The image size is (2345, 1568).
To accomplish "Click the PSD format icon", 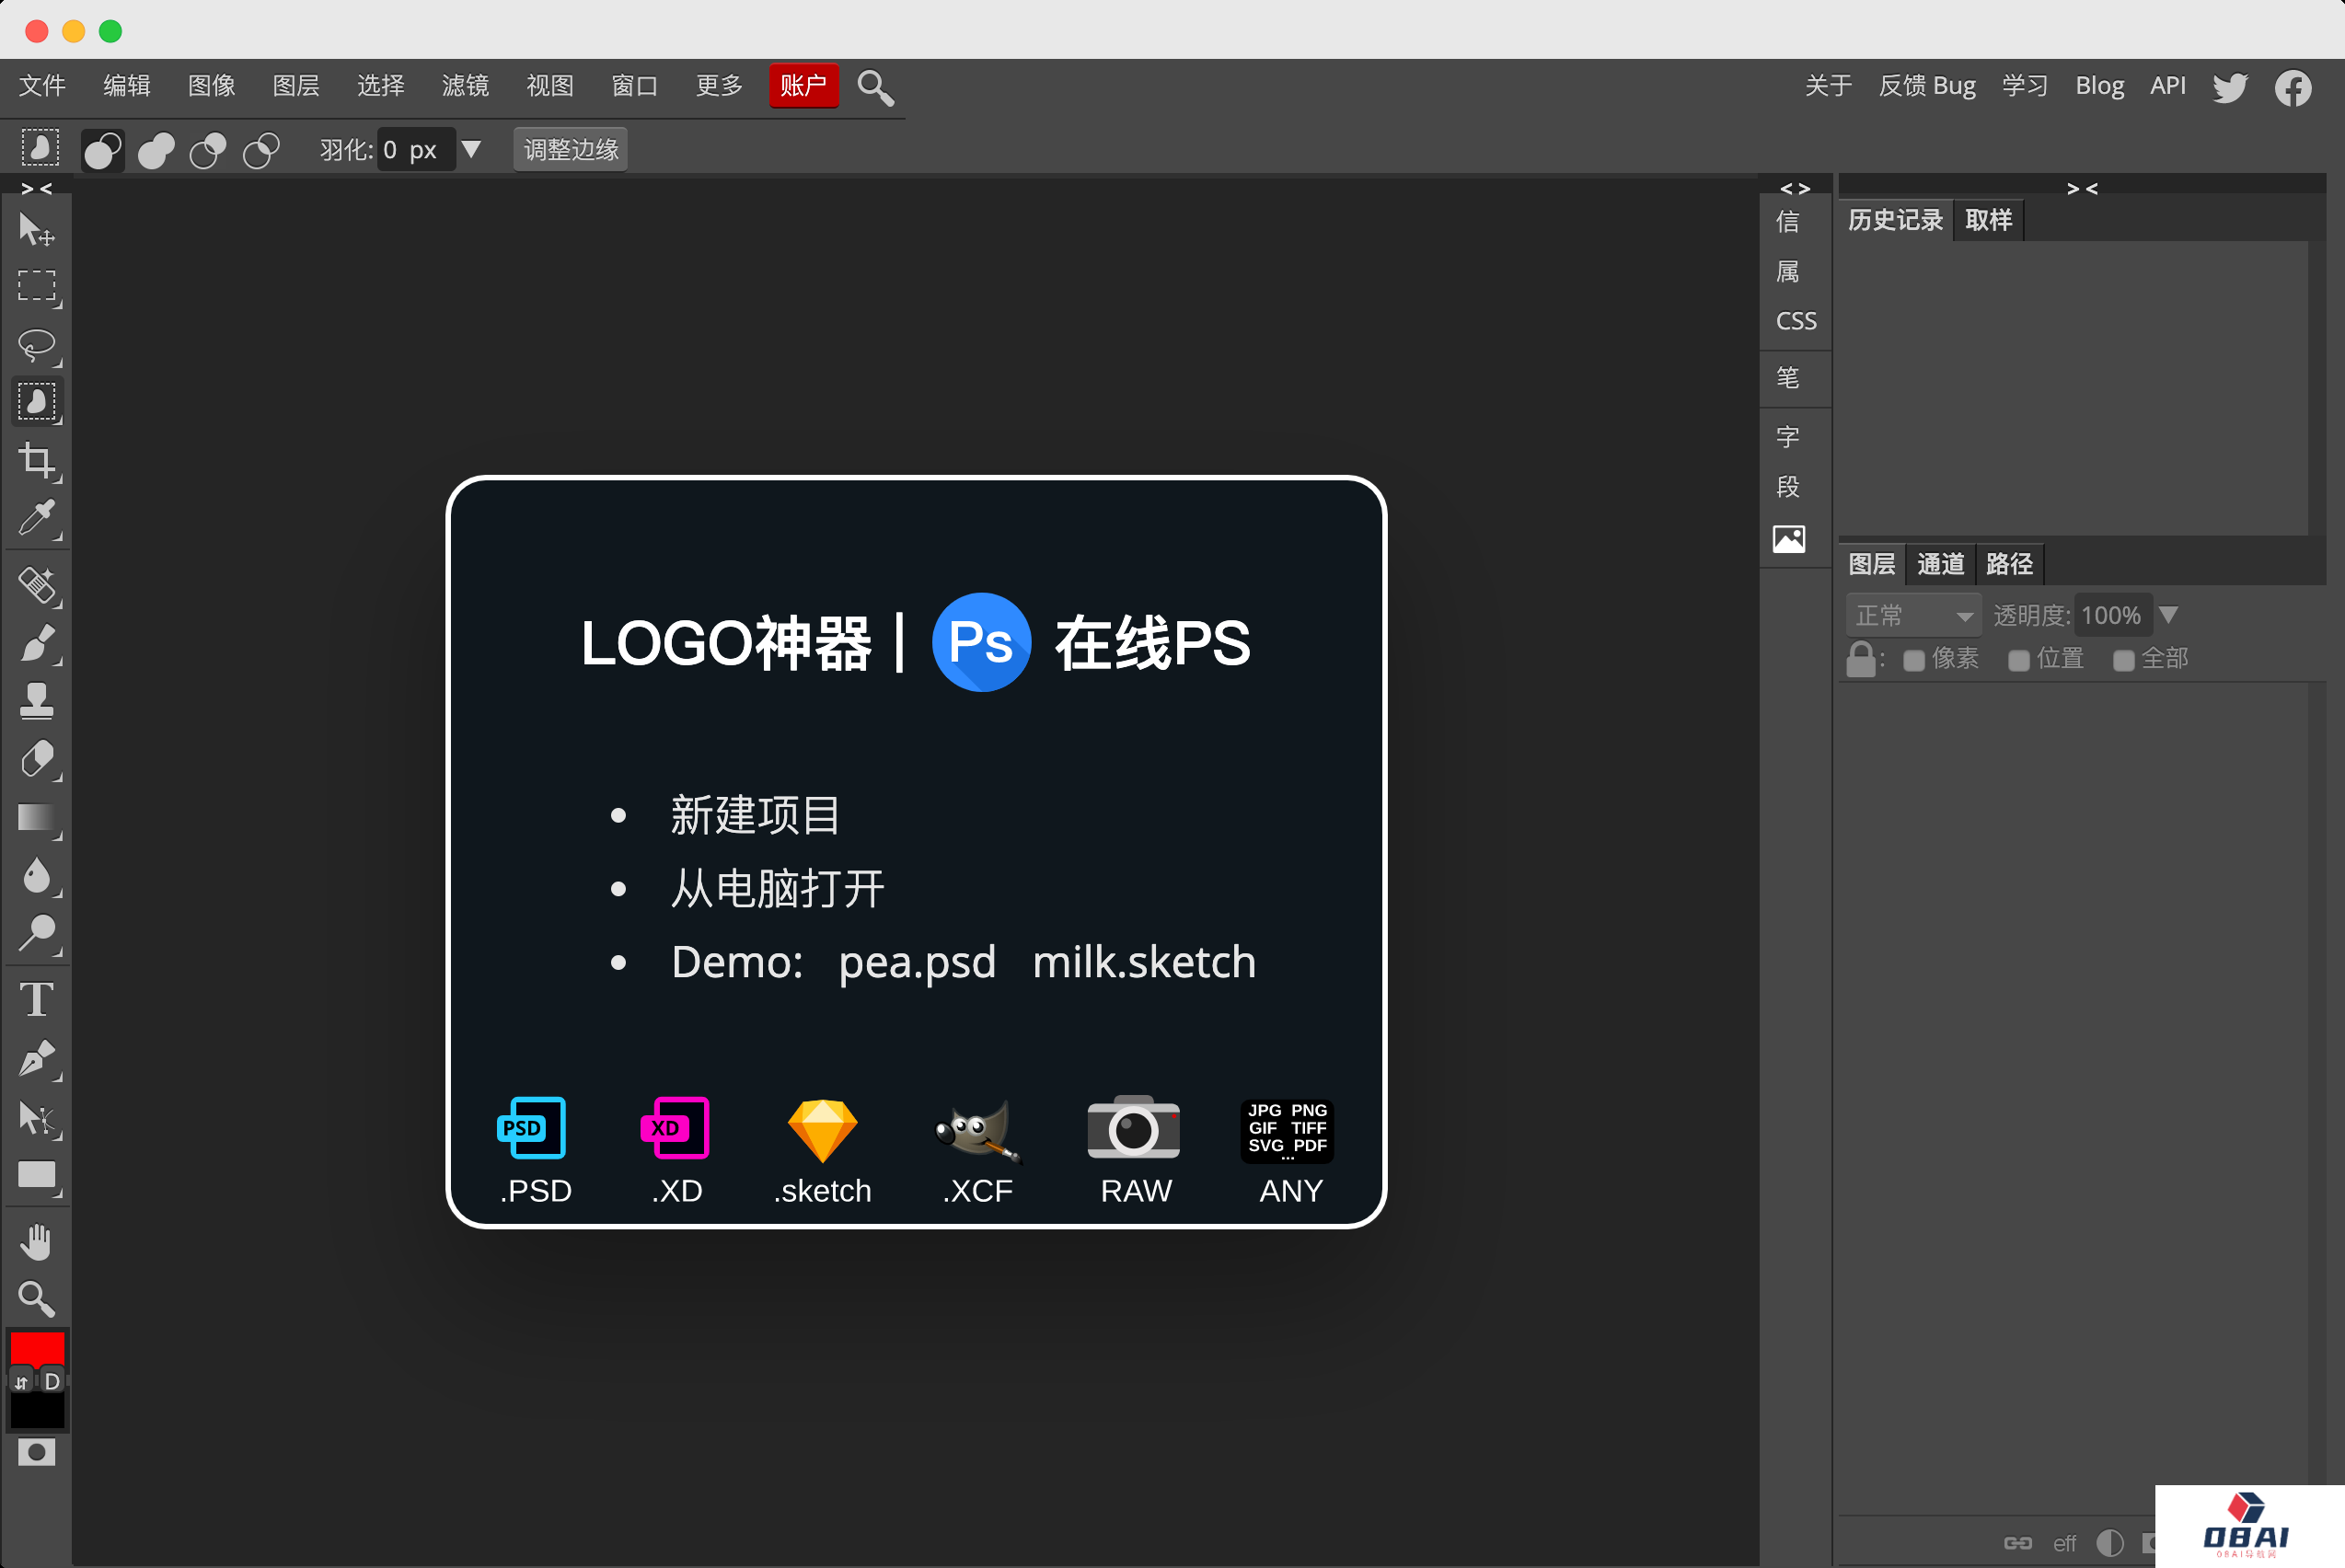I will click(x=531, y=1128).
